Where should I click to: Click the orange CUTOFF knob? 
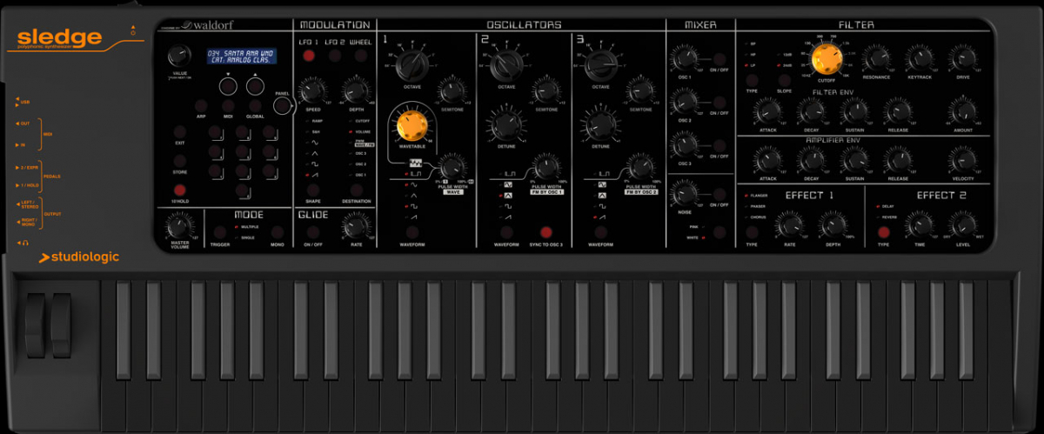(827, 59)
